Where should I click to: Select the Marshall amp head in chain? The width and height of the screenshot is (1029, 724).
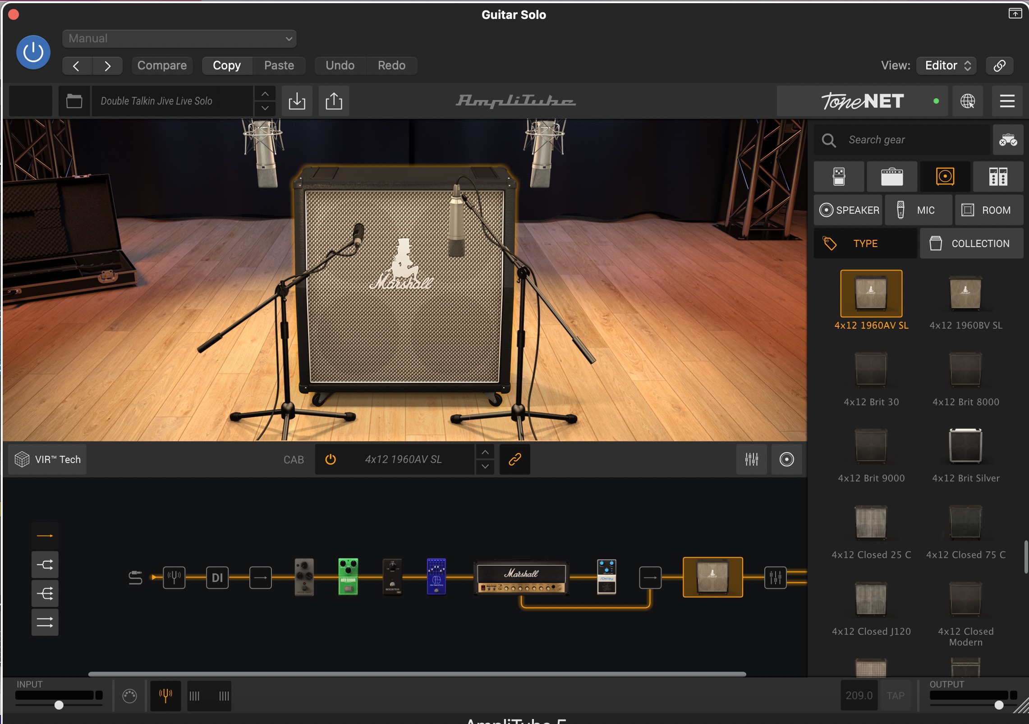[522, 578]
